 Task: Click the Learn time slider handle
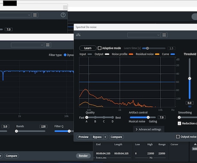[x=147, y=48]
